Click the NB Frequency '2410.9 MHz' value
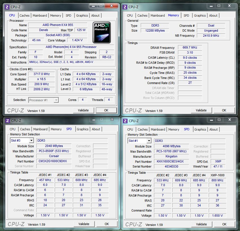Viewport: 240px width, 231px height. (x=211, y=36)
